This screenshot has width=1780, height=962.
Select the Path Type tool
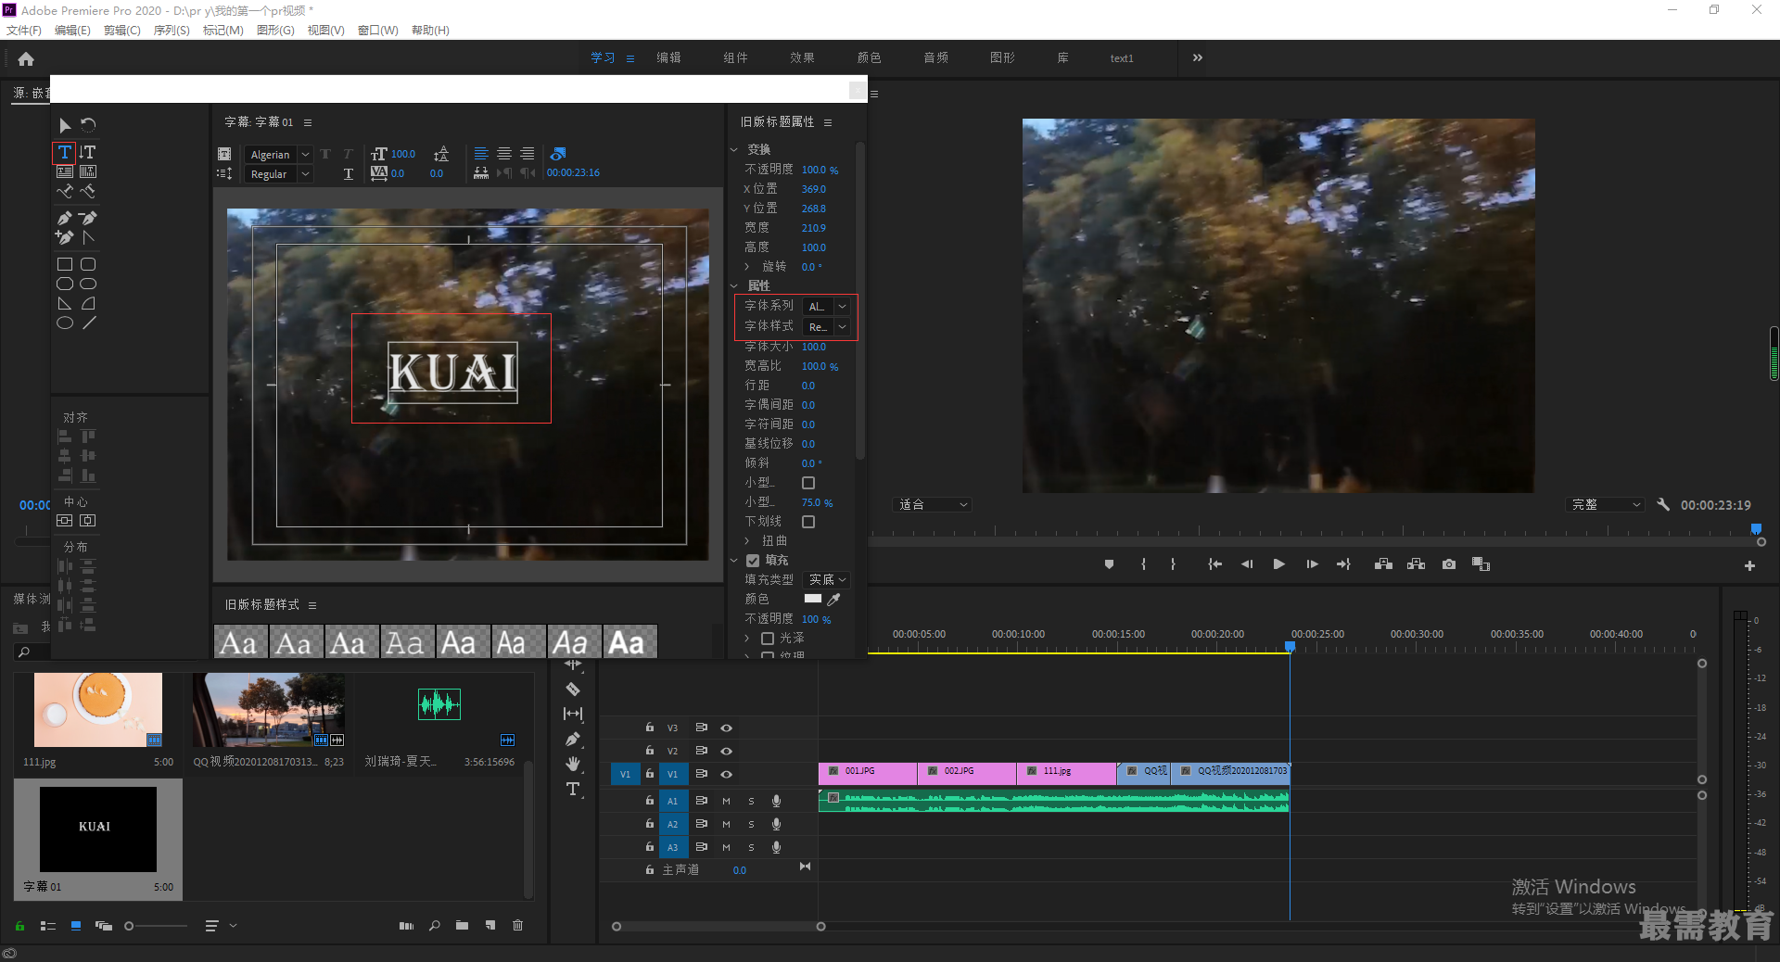65,191
